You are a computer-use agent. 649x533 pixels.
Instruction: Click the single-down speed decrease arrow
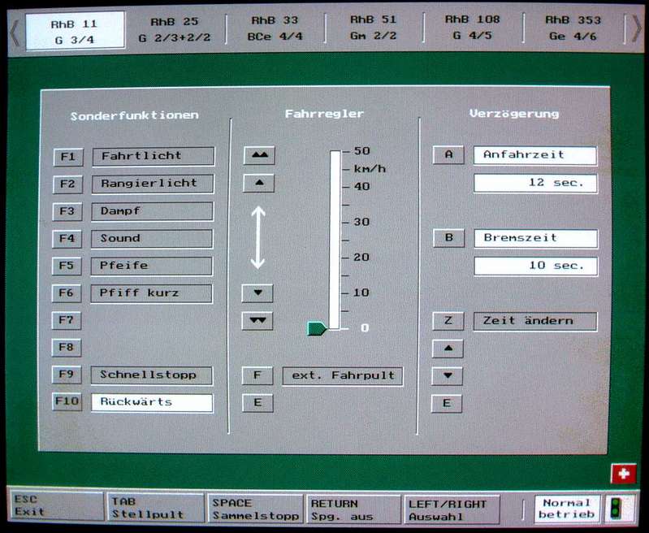(x=257, y=293)
